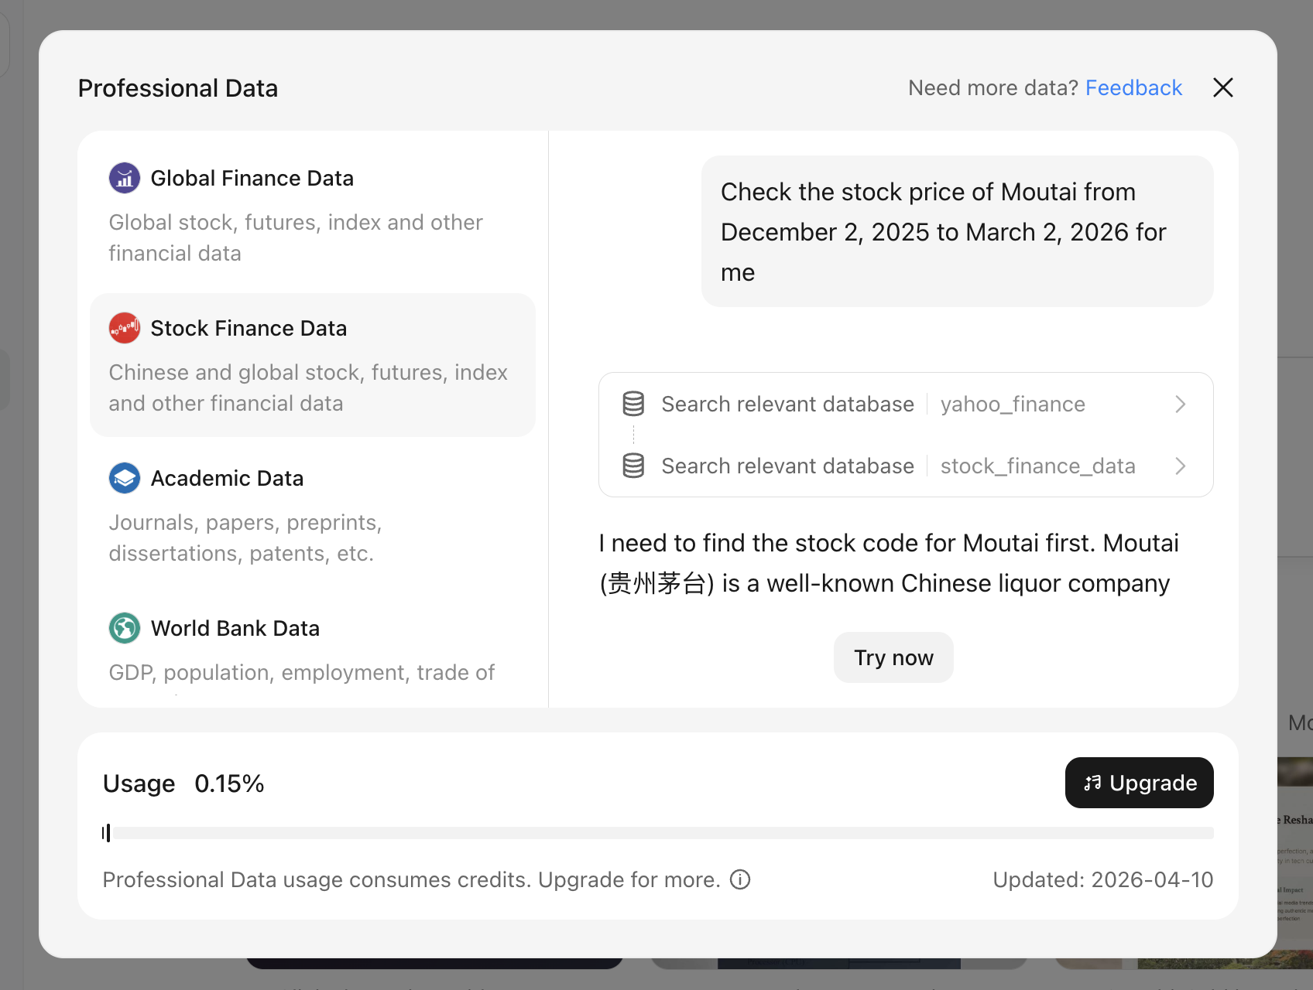Expand the stock_finance_data search result
This screenshot has height=990, width=1313.
[1180, 466]
